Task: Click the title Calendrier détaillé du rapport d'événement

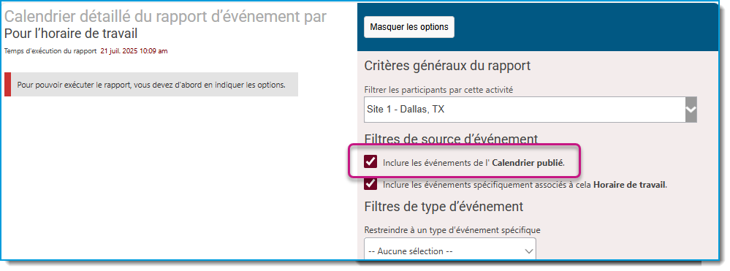Action: (x=165, y=17)
